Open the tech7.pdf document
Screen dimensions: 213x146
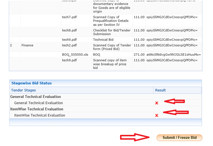click(69, 18)
